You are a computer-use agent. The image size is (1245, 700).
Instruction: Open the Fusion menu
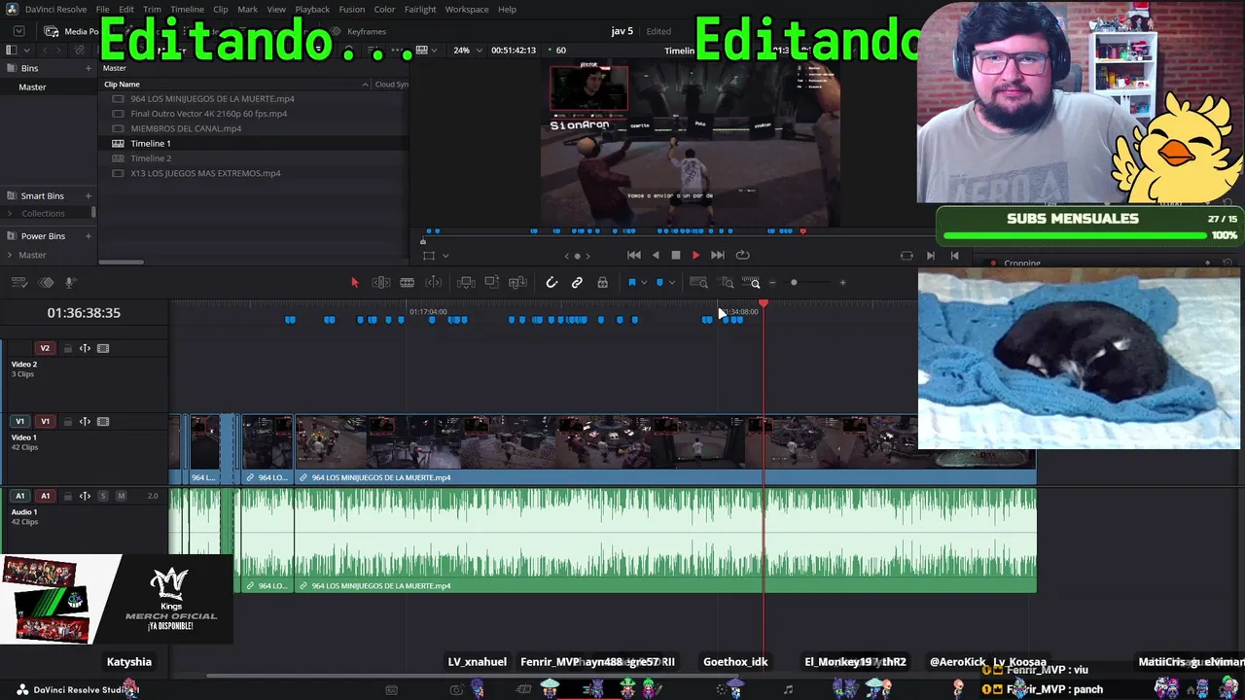pos(352,10)
